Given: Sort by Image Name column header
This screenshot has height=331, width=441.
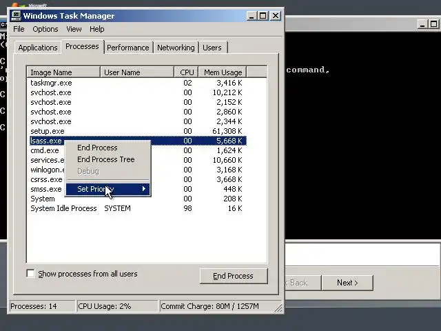Looking at the screenshot, I should 63,72.
